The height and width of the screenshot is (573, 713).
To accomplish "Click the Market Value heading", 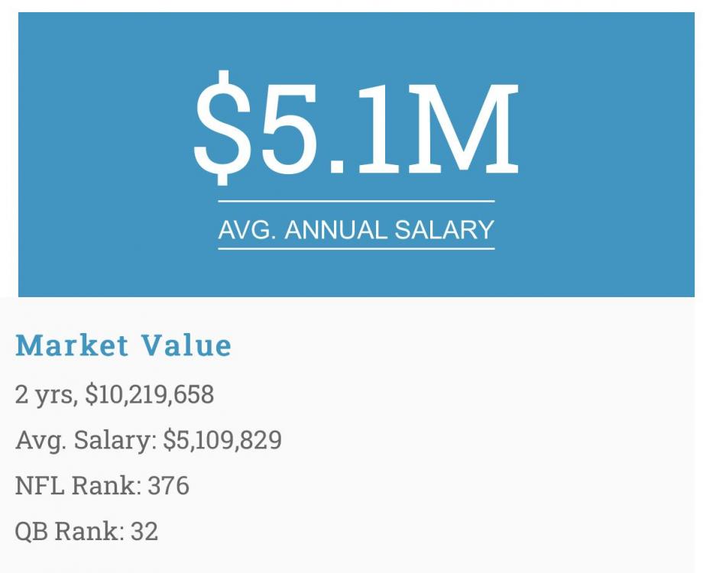I will (x=123, y=345).
